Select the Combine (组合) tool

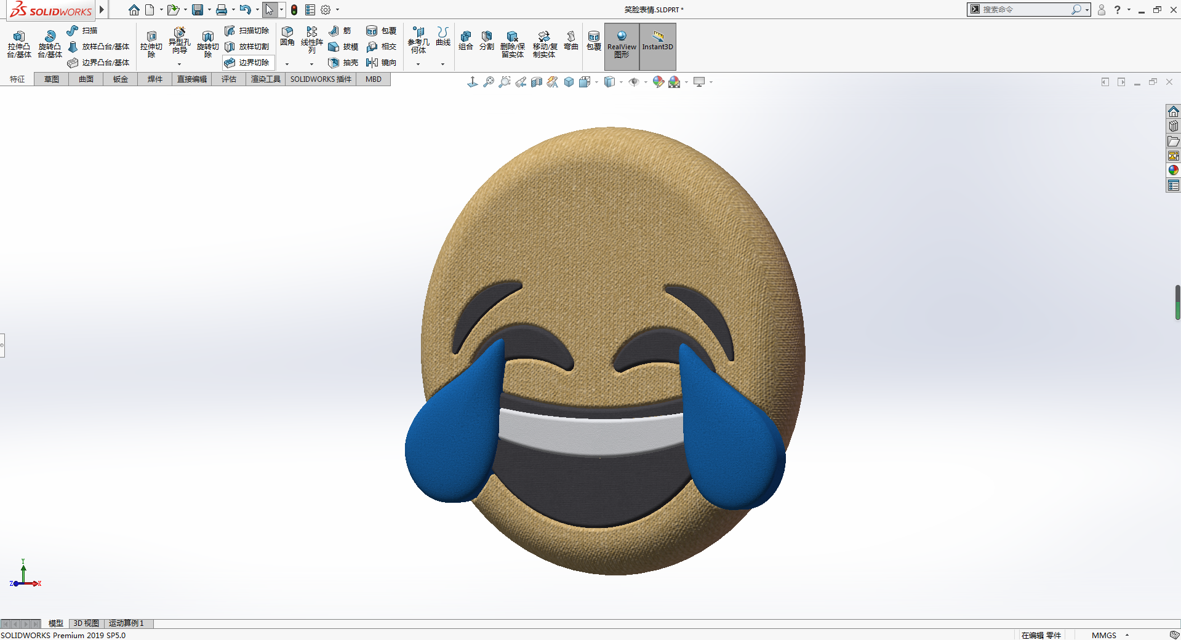[466, 41]
